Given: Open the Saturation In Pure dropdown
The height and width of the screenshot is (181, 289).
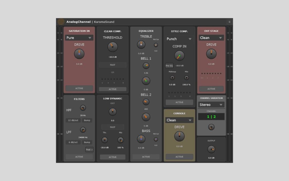Looking at the screenshot, I should (79, 38).
